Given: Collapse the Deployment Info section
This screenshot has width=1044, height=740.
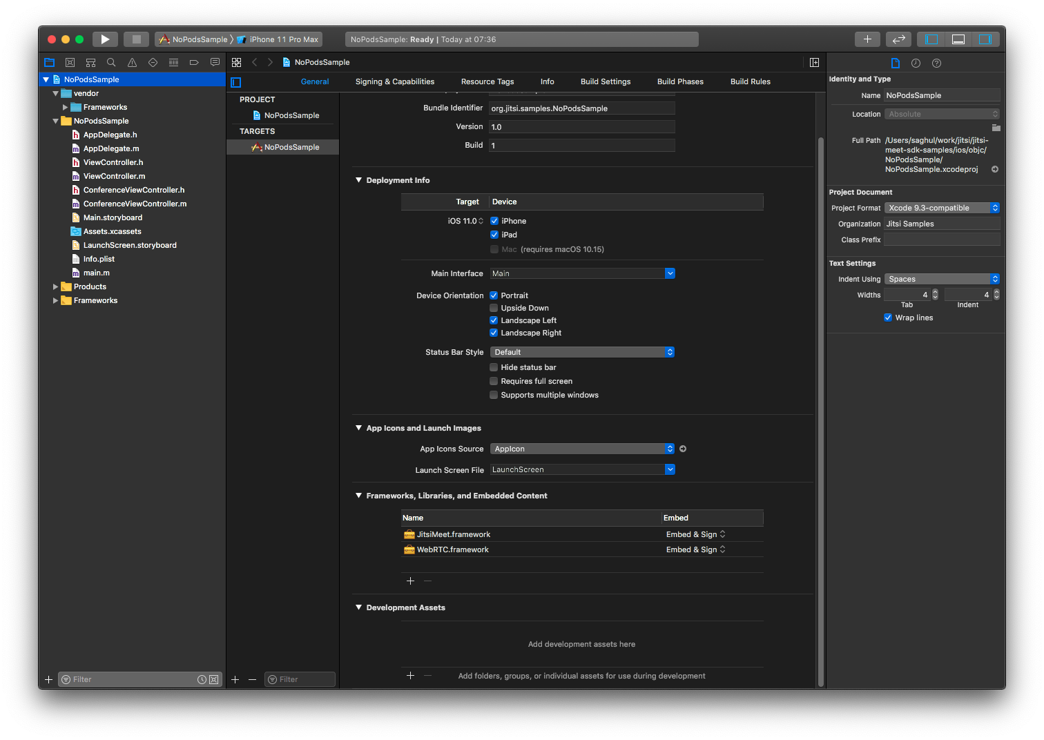Looking at the screenshot, I should click(358, 179).
